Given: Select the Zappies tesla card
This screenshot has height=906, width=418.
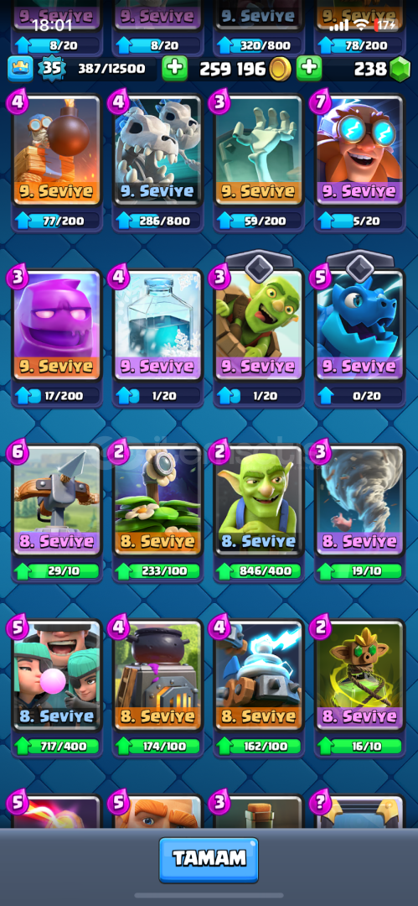Looking at the screenshot, I should click(259, 675).
